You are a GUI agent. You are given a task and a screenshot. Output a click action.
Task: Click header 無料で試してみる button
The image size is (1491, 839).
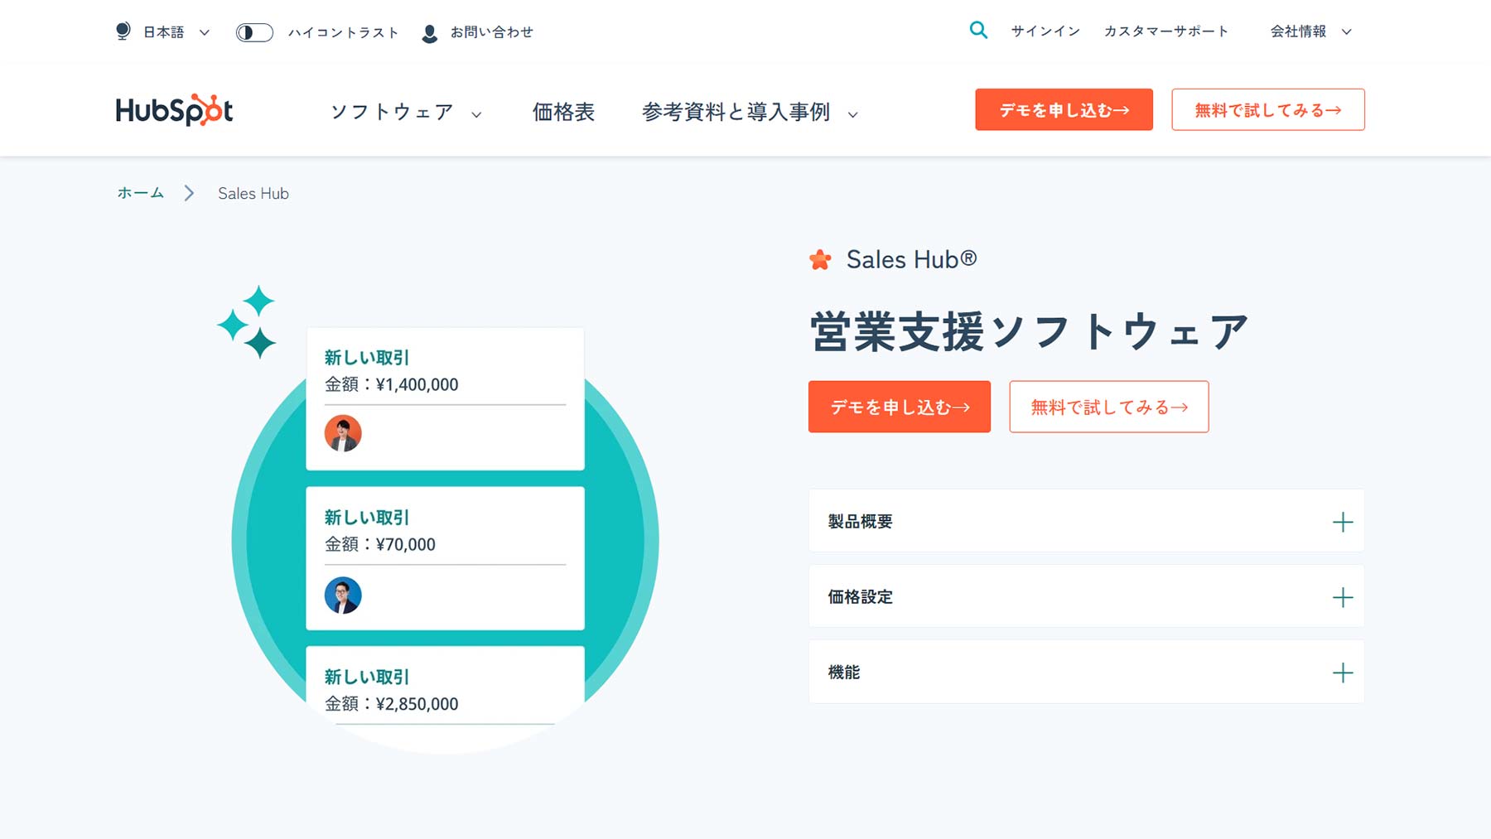pyautogui.click(x=1267, y=109)
